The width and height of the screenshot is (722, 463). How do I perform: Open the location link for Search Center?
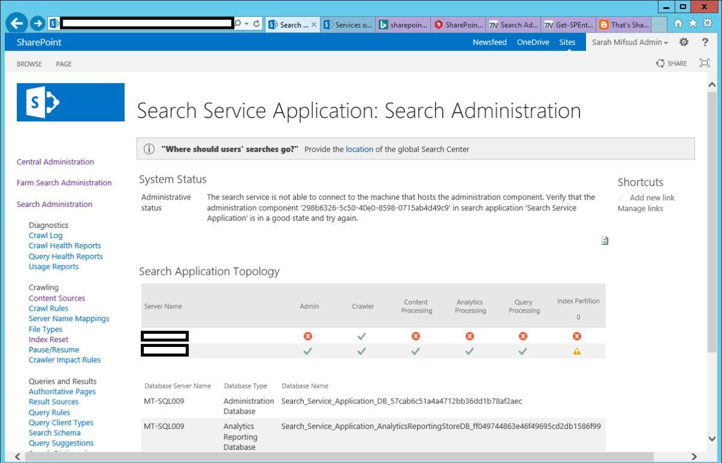359,149
